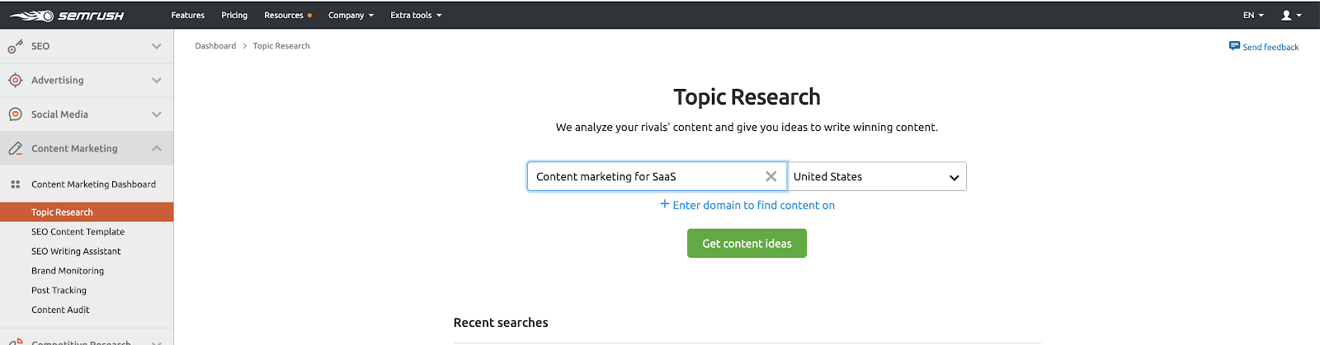Click the SEO key icon
1320x345 pixels.
click(x=15, y=47)
